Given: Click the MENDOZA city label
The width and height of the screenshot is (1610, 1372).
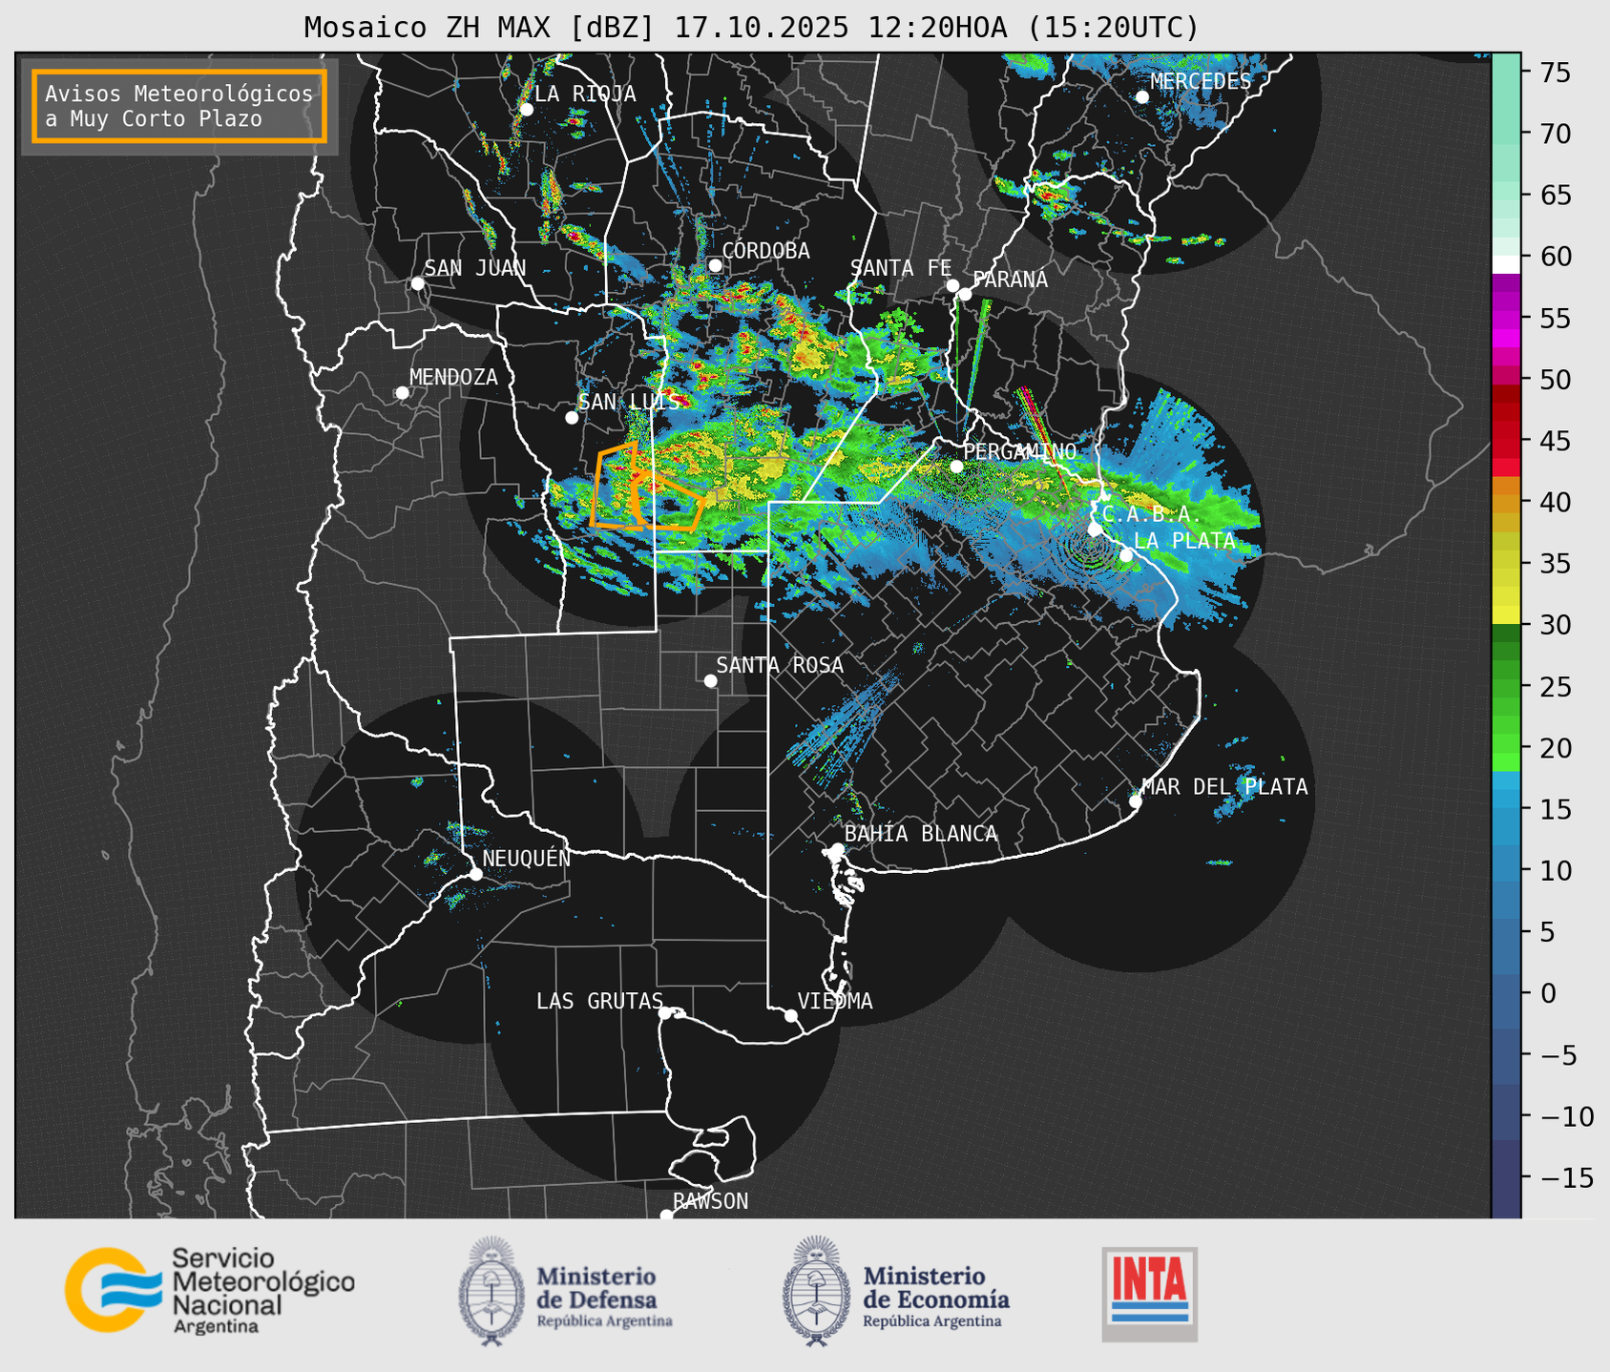Looking at the screenshot, I should (453, 378).
